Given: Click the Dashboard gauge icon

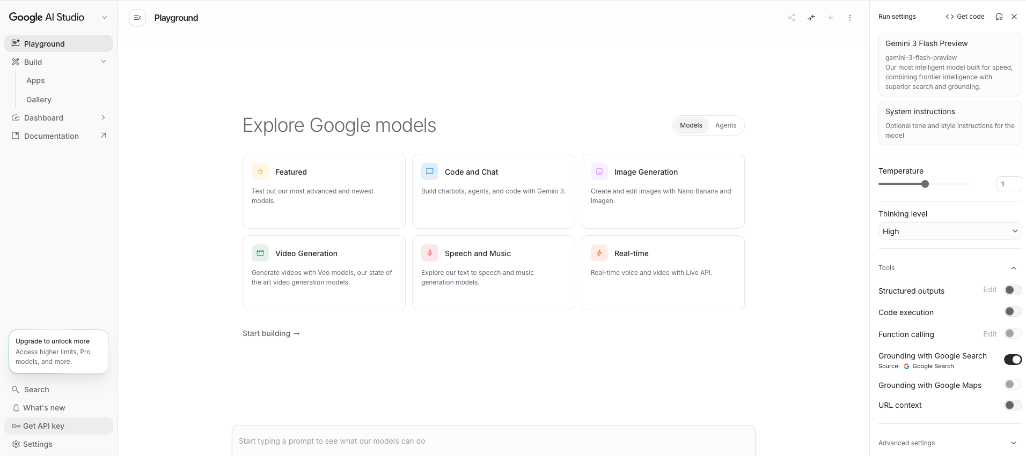Looking at the screenshot, I should point(16,117).
